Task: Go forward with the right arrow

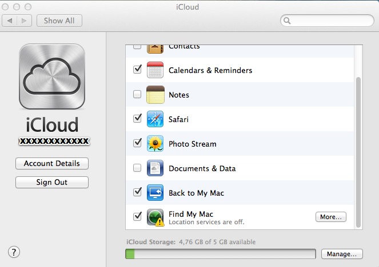Action: coord(24,21)
